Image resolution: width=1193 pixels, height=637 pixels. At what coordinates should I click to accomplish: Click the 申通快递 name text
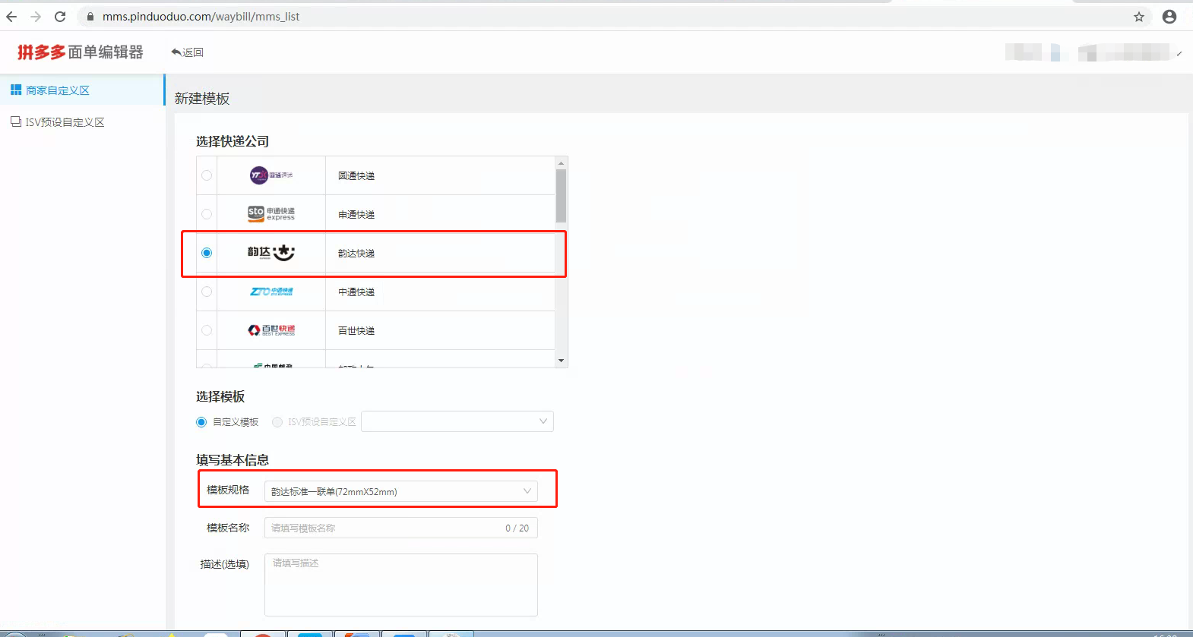[x=356, y=215]
